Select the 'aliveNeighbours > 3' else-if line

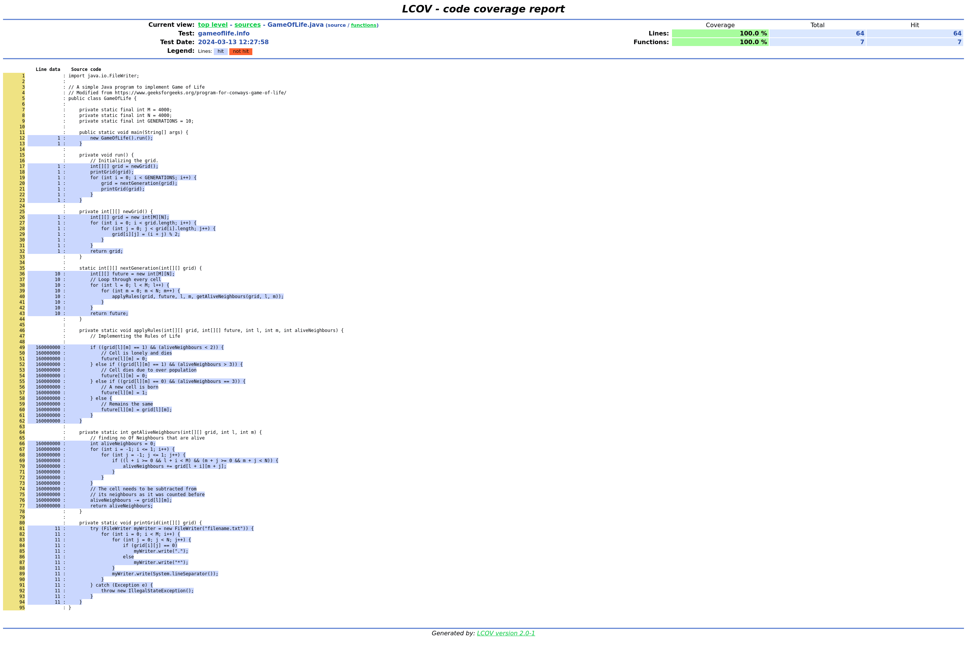[166, 364]
